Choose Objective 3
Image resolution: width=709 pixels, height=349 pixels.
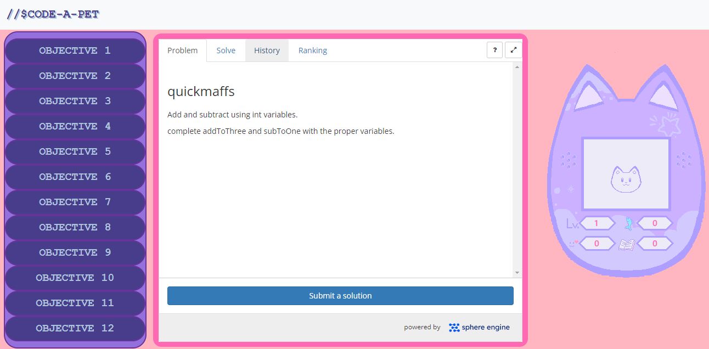click(x=75, y=101)
